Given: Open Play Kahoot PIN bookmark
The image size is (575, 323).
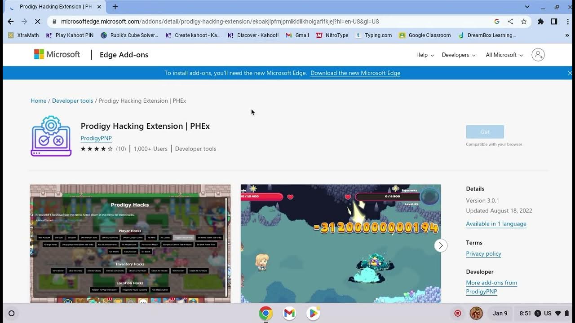Looking at the screenshot, I should (x=70, y=35).
